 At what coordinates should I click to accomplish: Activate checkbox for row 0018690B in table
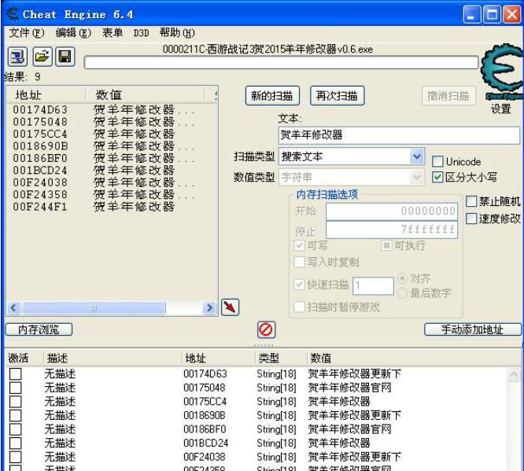(16, 415)
